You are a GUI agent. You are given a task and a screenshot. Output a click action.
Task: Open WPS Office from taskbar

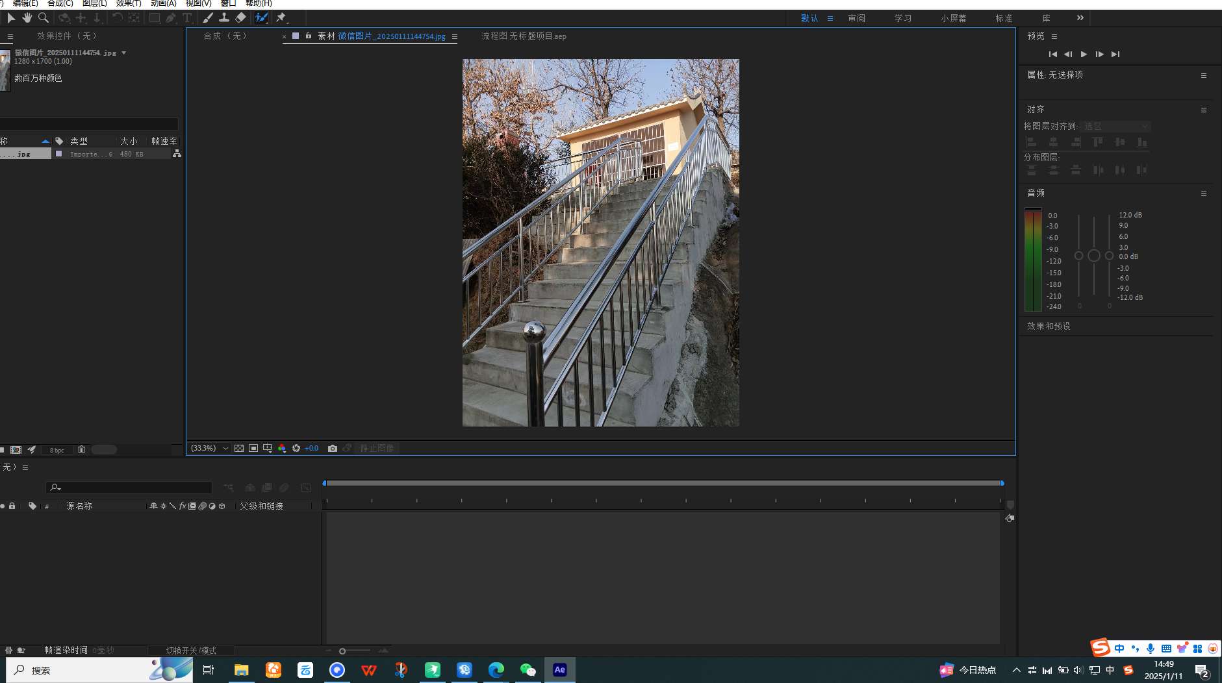click(x=369, y=670)
